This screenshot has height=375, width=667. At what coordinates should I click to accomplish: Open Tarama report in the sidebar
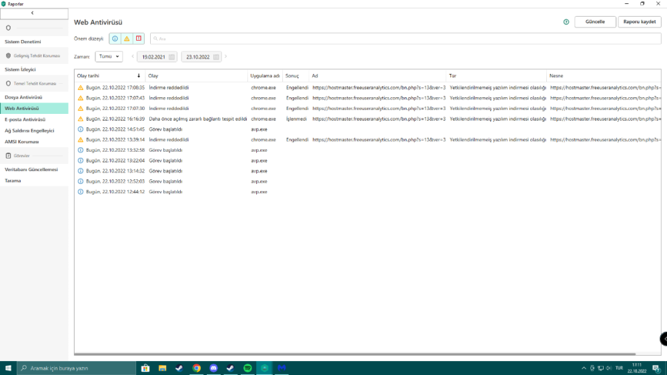[x=13, y=181]
